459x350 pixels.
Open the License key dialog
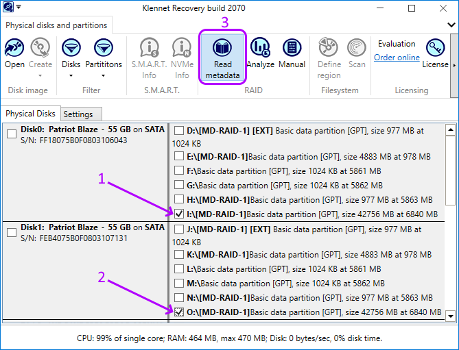pos(435,53)
